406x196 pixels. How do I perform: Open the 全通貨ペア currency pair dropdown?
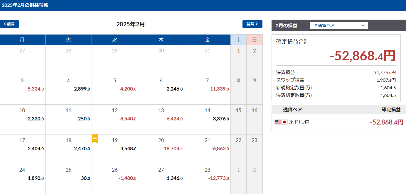point(339,25)
